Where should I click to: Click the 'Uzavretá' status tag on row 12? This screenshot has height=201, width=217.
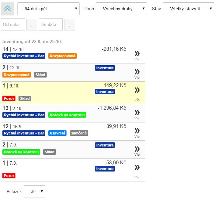(58, 133)
